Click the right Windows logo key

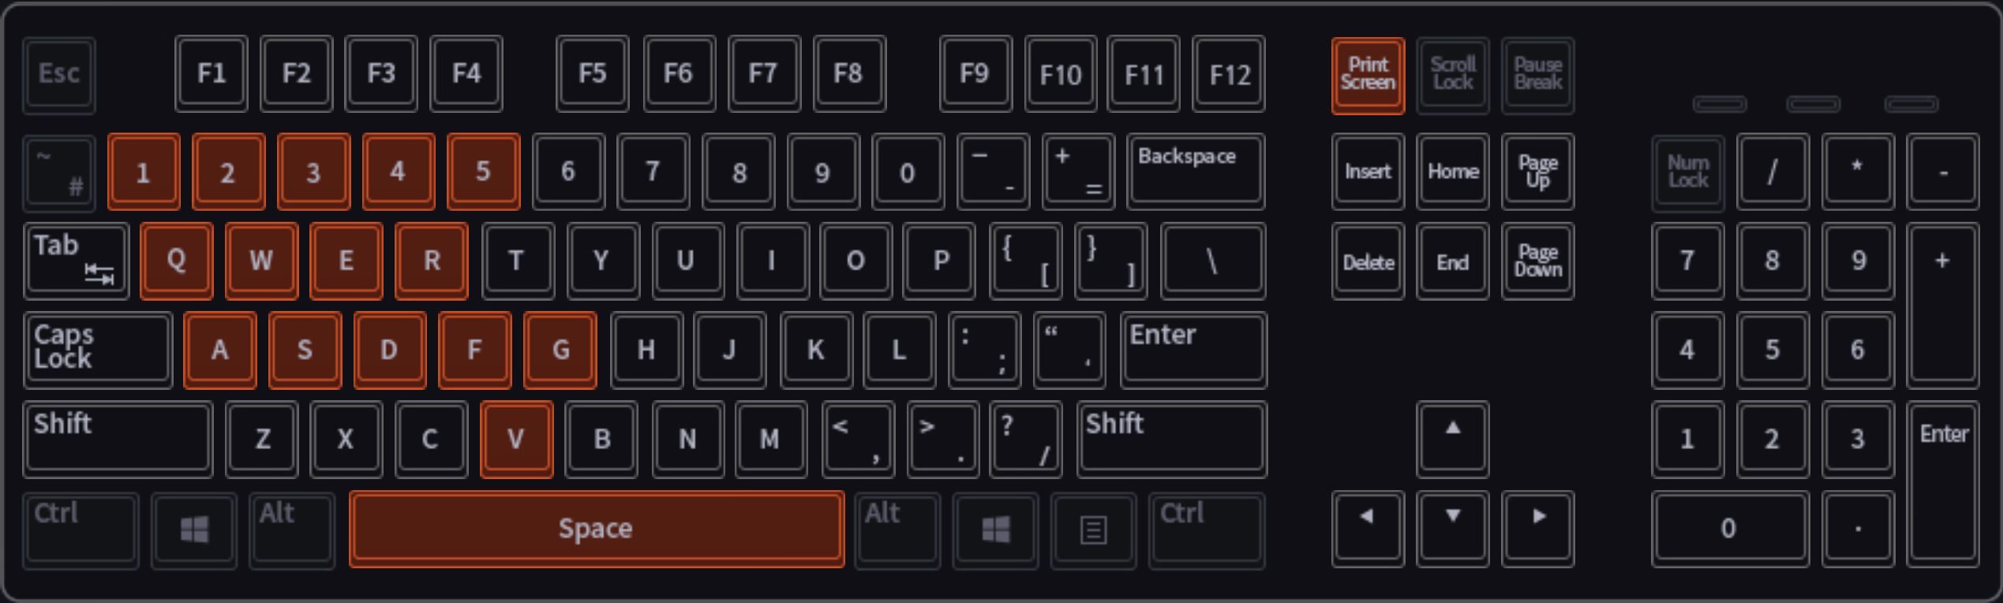995,530
